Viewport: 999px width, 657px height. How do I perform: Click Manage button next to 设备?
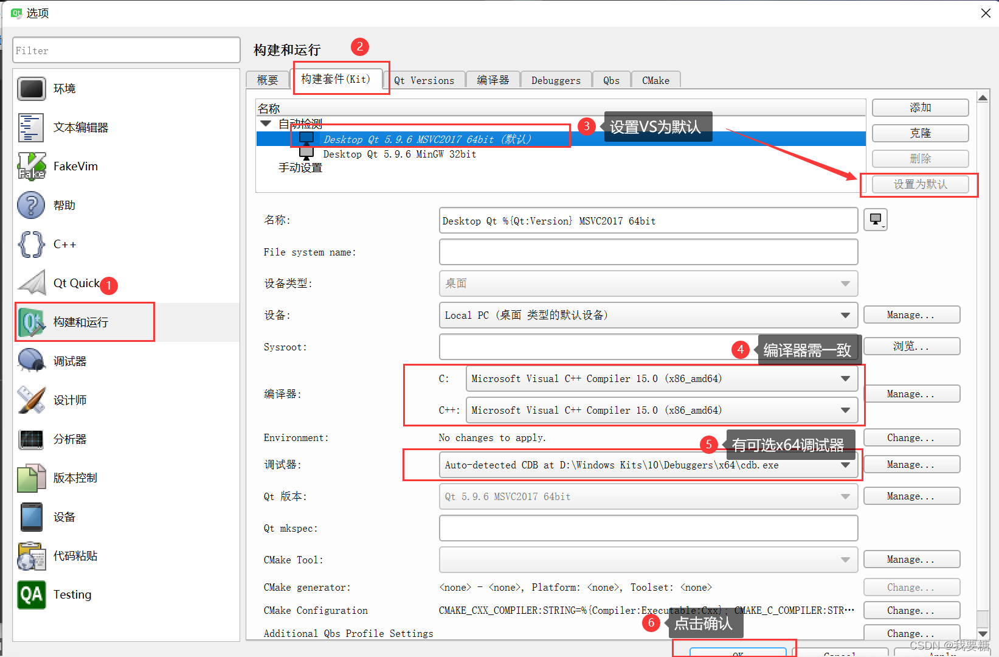911,315
